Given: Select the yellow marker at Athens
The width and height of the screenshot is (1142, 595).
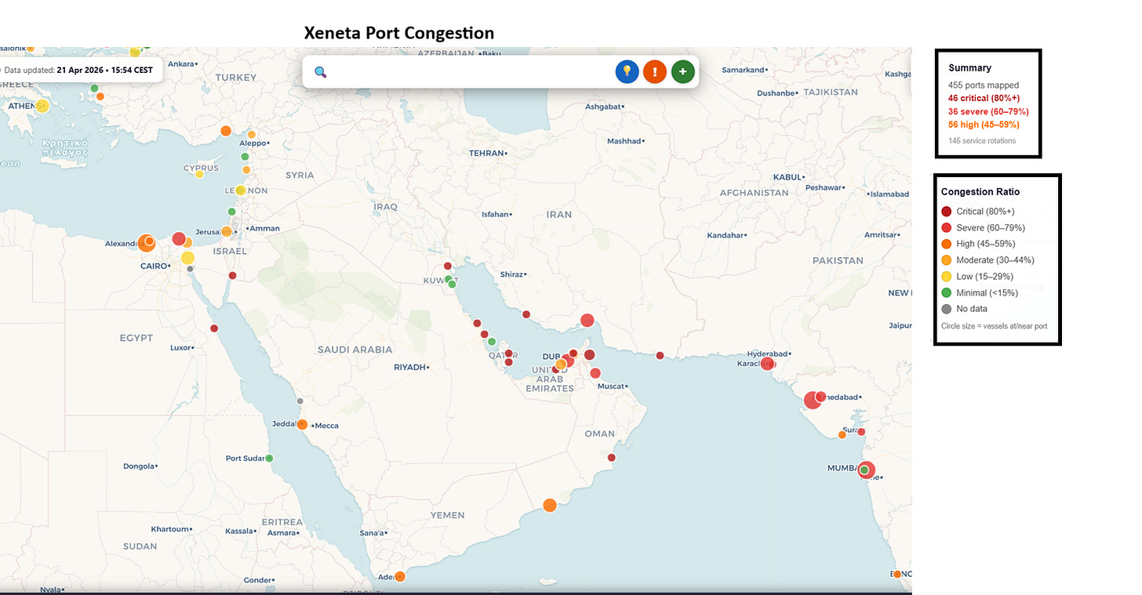Looking at the screenshot, I should pyautogui.click(x=42, y=106).
